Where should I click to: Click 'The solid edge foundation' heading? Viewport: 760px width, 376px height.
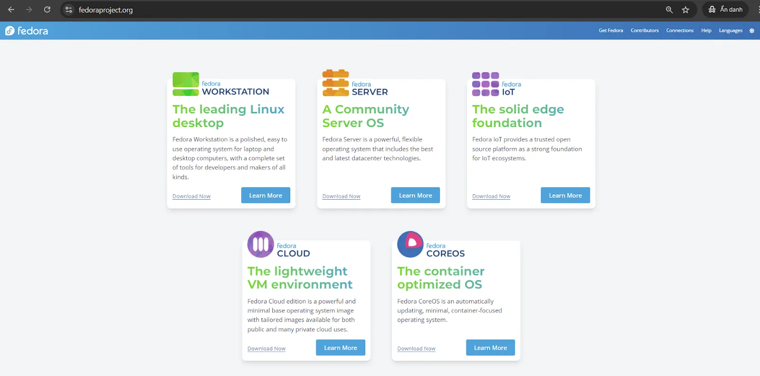click(x=518, y=116)
